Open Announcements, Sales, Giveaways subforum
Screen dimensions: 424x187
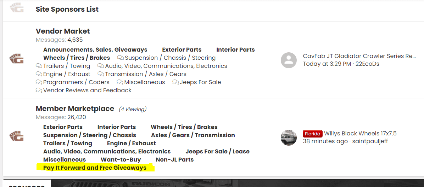(x=95, y=49)
